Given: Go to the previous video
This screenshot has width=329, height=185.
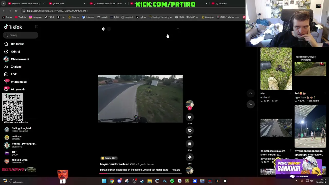Looking at the screenshot, I should [x=251, y=93].
